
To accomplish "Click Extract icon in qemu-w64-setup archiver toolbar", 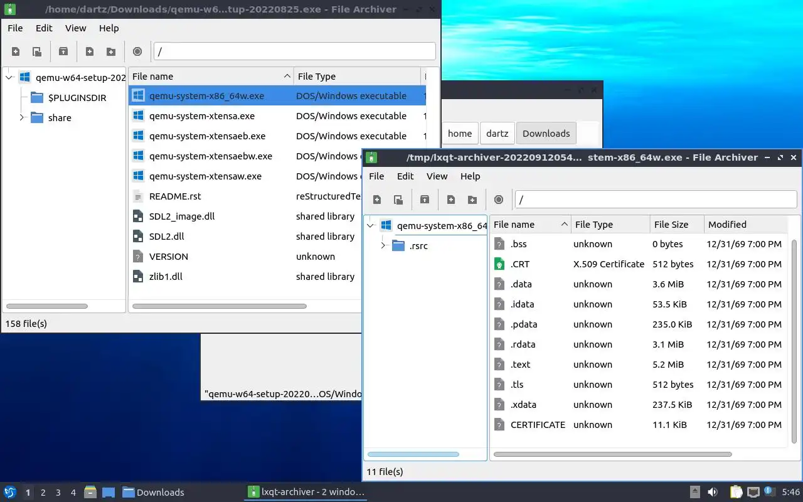I will [x=63, y=51].
